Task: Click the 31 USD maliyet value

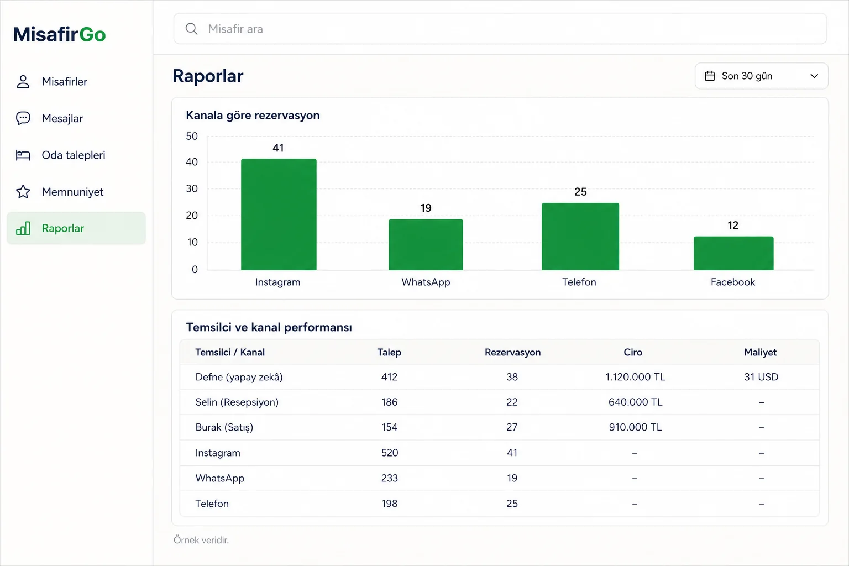Action: tap(761, 377)
